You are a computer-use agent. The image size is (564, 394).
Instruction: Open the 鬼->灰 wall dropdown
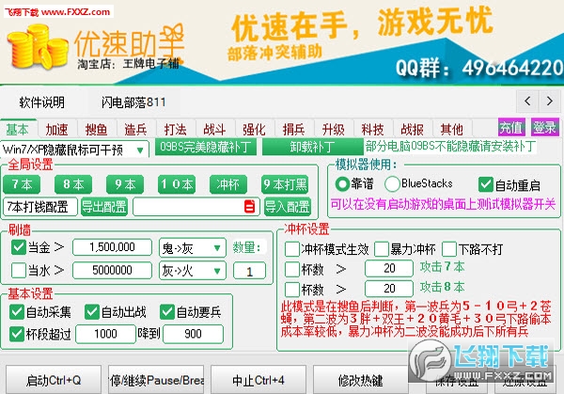[x=193, y=247]
